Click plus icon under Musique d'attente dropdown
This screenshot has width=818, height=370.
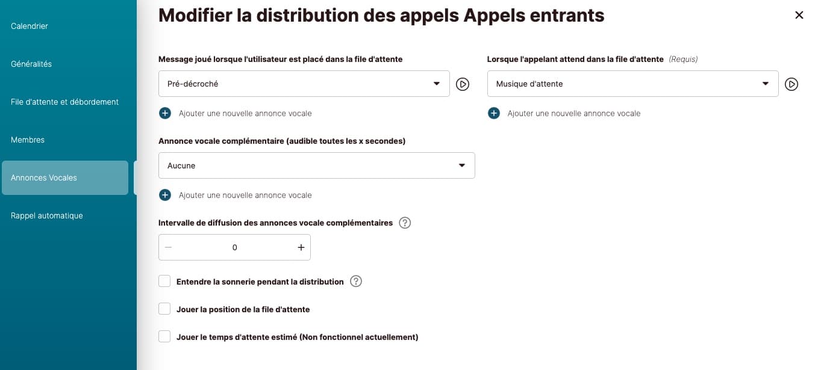494,113
